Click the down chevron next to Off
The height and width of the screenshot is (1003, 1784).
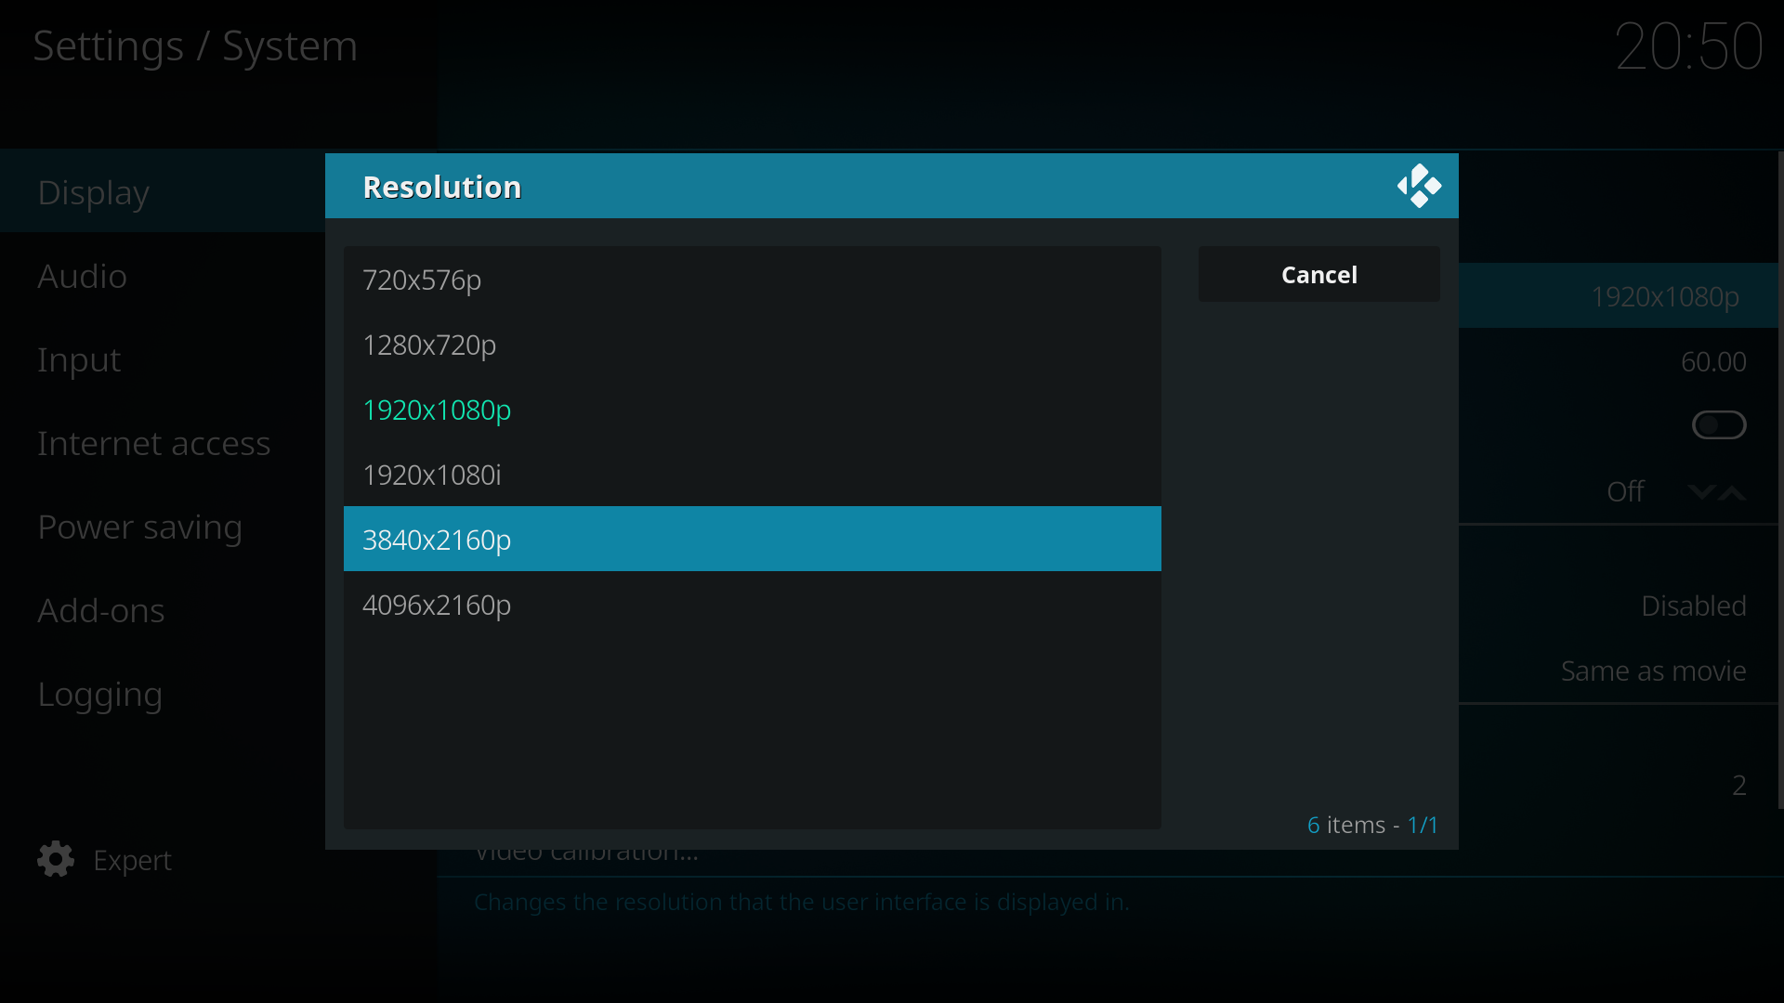(1700, 491)
